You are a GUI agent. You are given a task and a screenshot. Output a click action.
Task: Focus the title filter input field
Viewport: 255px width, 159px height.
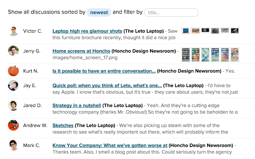[x=171, y=12]
